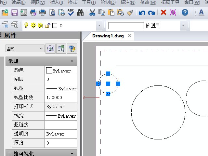The image size is (208, 156).
Task: Open the 依图层 color dropdown arrow
Action: click(x=183, y=25)
